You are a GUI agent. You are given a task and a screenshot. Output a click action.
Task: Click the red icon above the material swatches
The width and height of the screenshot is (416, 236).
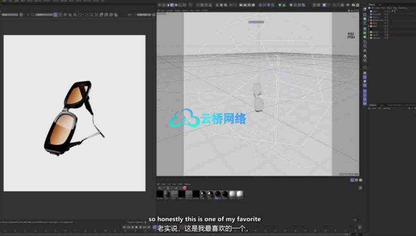pyautogui.click(x=184, y=188)
